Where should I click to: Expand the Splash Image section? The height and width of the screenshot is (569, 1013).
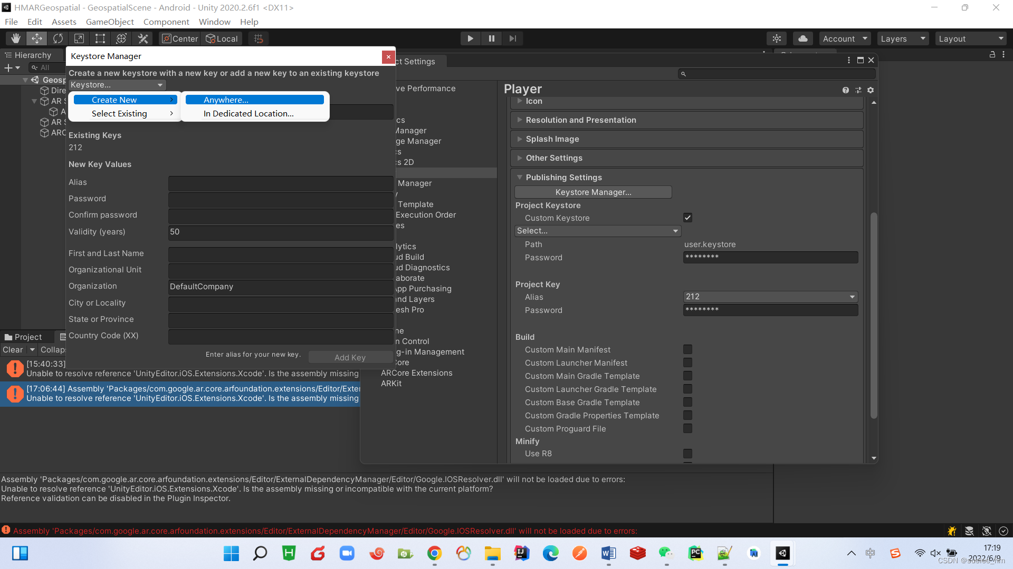552,139
